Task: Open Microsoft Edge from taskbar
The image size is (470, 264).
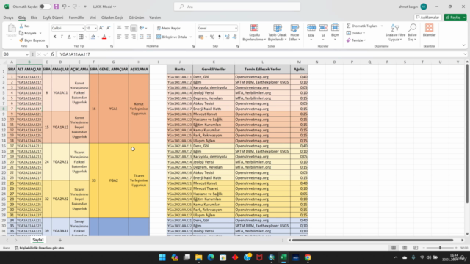Action: click(x=211, y=257)
